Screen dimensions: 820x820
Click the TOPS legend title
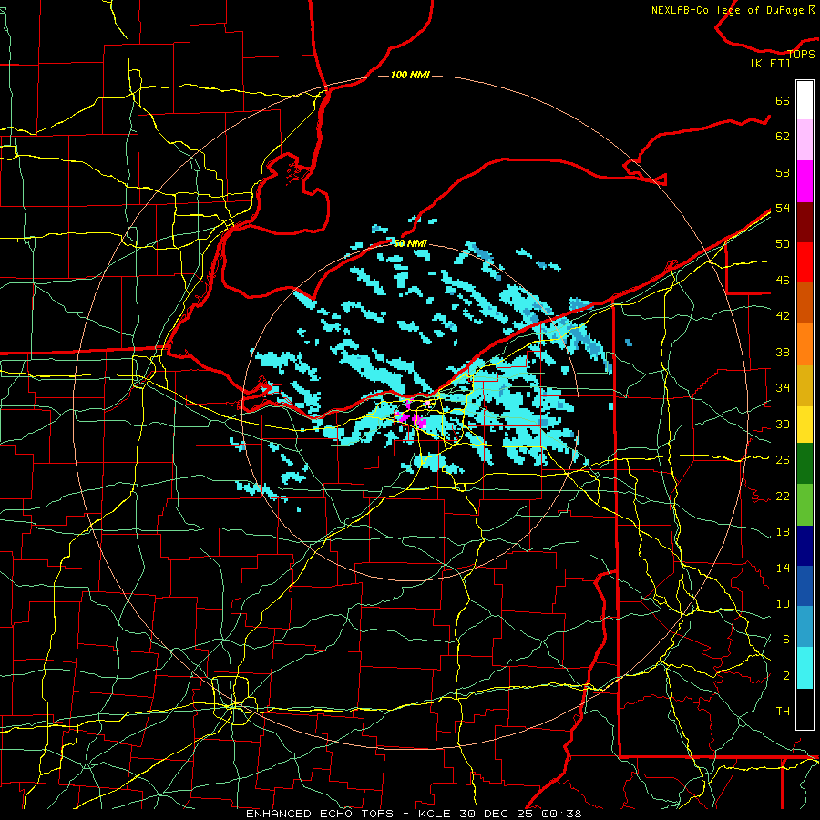point(801,54)
